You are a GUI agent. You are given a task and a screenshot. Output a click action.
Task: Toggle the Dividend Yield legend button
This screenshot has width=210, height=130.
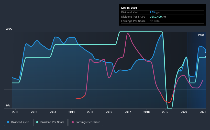click(18, 122)
